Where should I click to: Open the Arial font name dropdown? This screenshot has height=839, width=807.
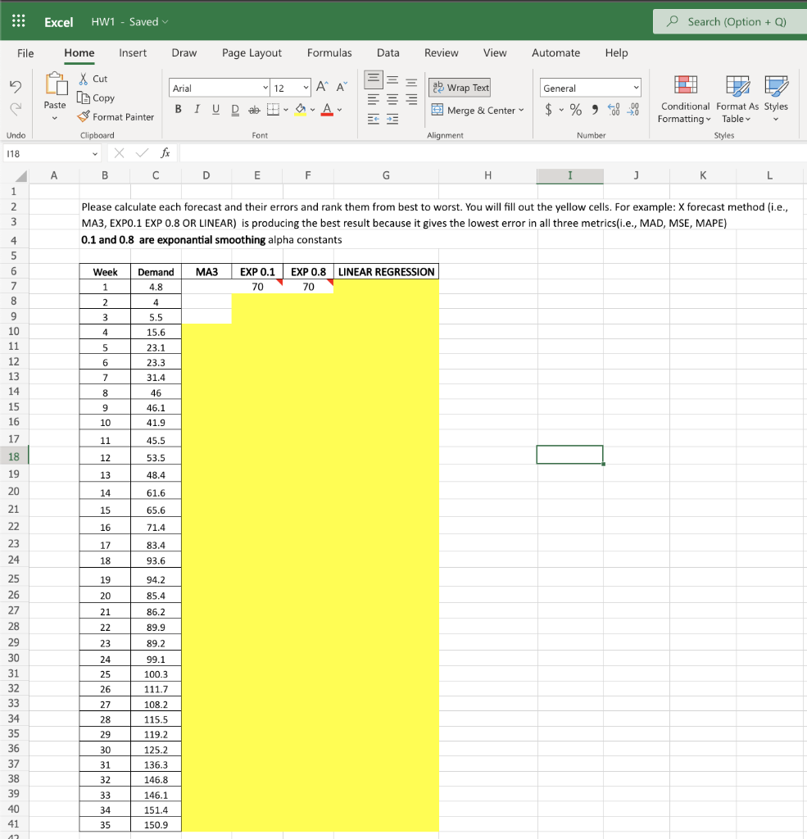265,87
